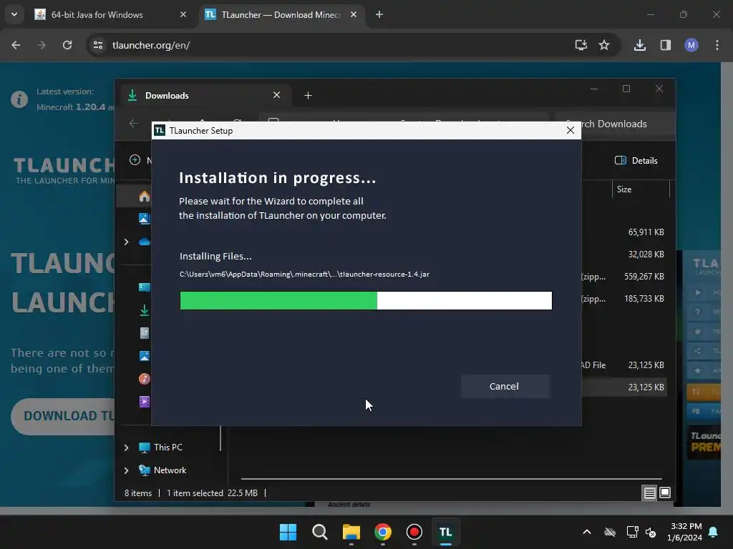Click the installation progress bar
Viewport: 733px width, 549px height.
point(366,300)
